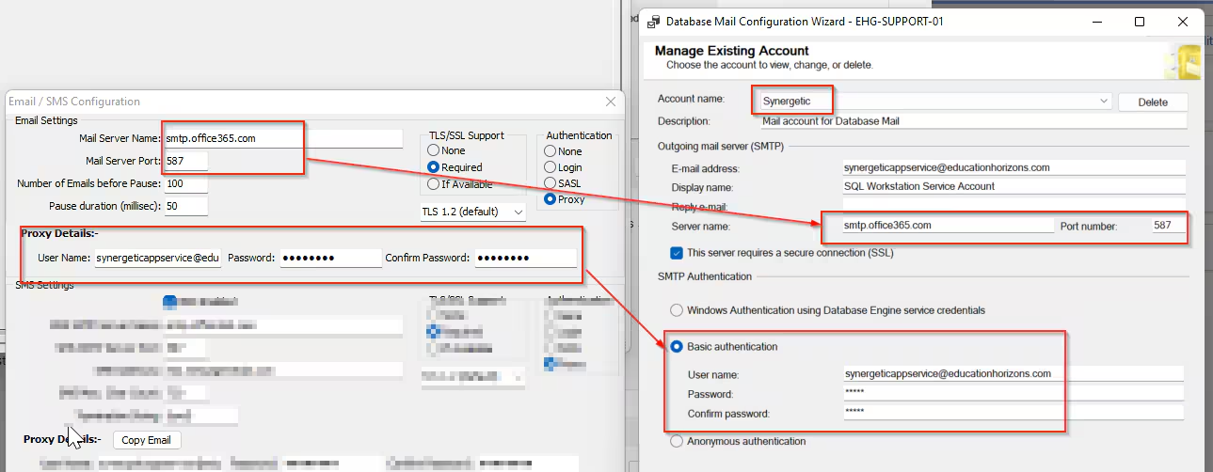
Task: Click the Delete account button
Action: (1153, 102)
